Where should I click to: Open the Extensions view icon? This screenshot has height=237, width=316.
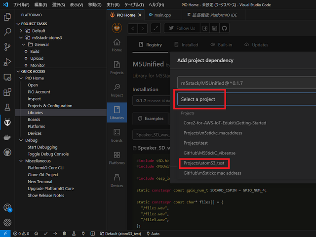point(7,92)
